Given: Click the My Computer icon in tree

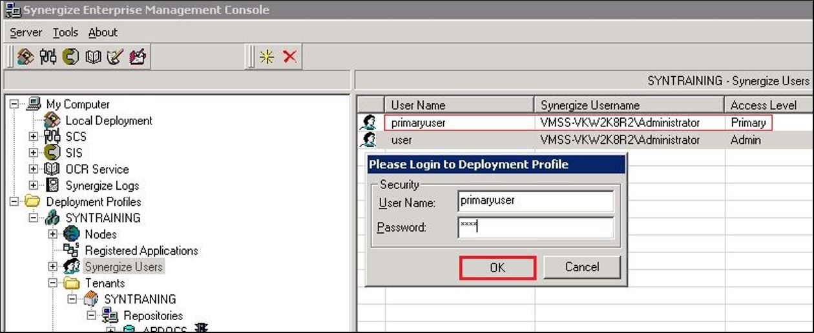Looking at the screenshot, I should coord(34,104).
